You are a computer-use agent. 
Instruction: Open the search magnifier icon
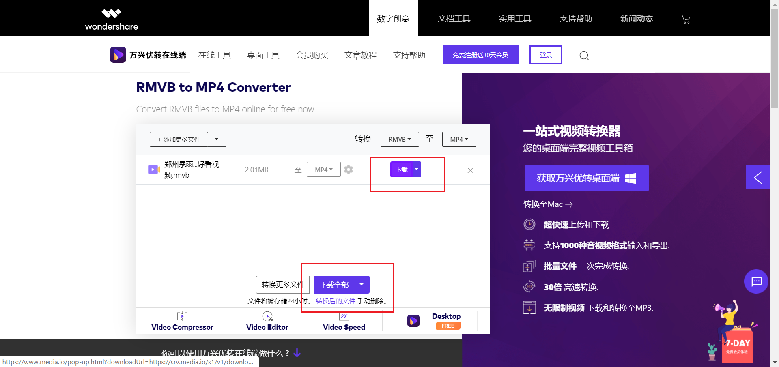click(584, 56)
